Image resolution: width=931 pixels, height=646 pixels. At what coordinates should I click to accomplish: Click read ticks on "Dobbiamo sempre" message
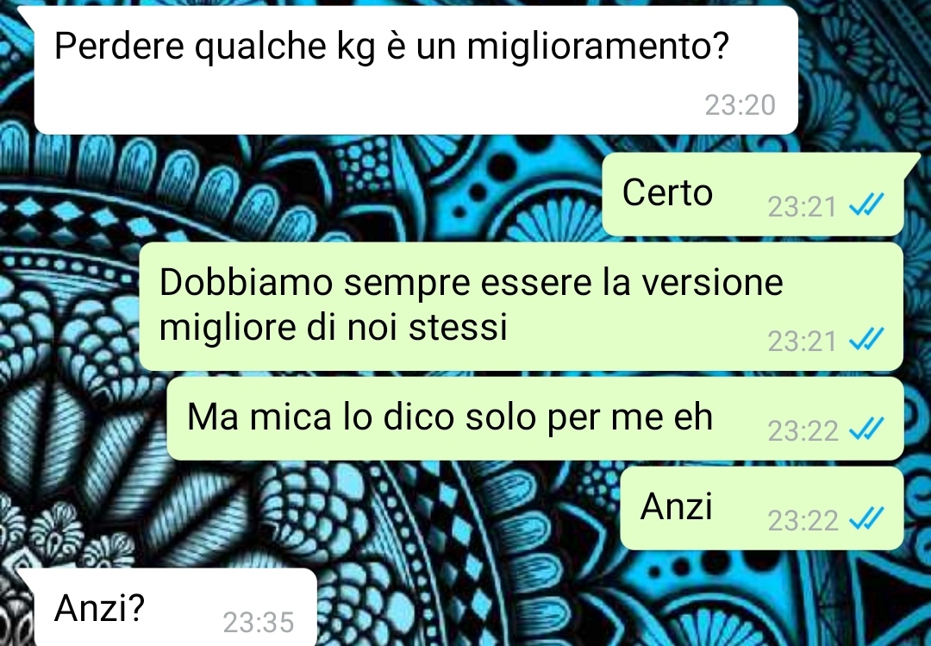866,339
